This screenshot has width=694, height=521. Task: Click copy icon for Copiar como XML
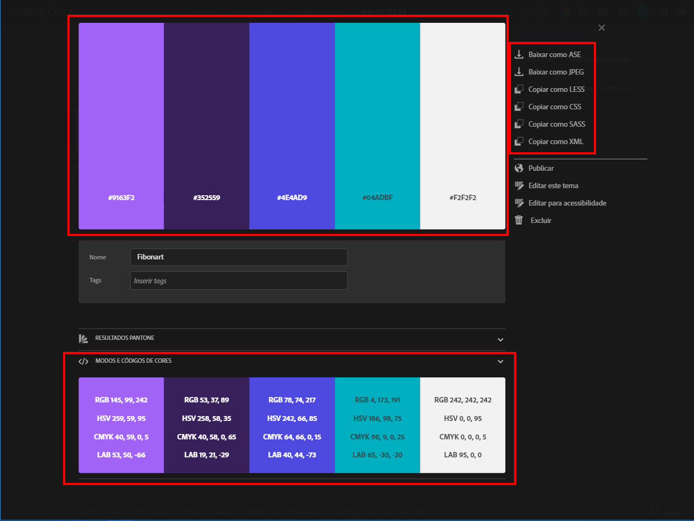tap(519, 141)
